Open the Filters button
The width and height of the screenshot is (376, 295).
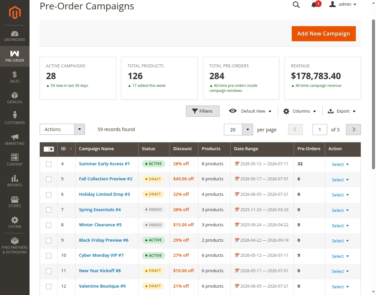[x=203, y=111]
